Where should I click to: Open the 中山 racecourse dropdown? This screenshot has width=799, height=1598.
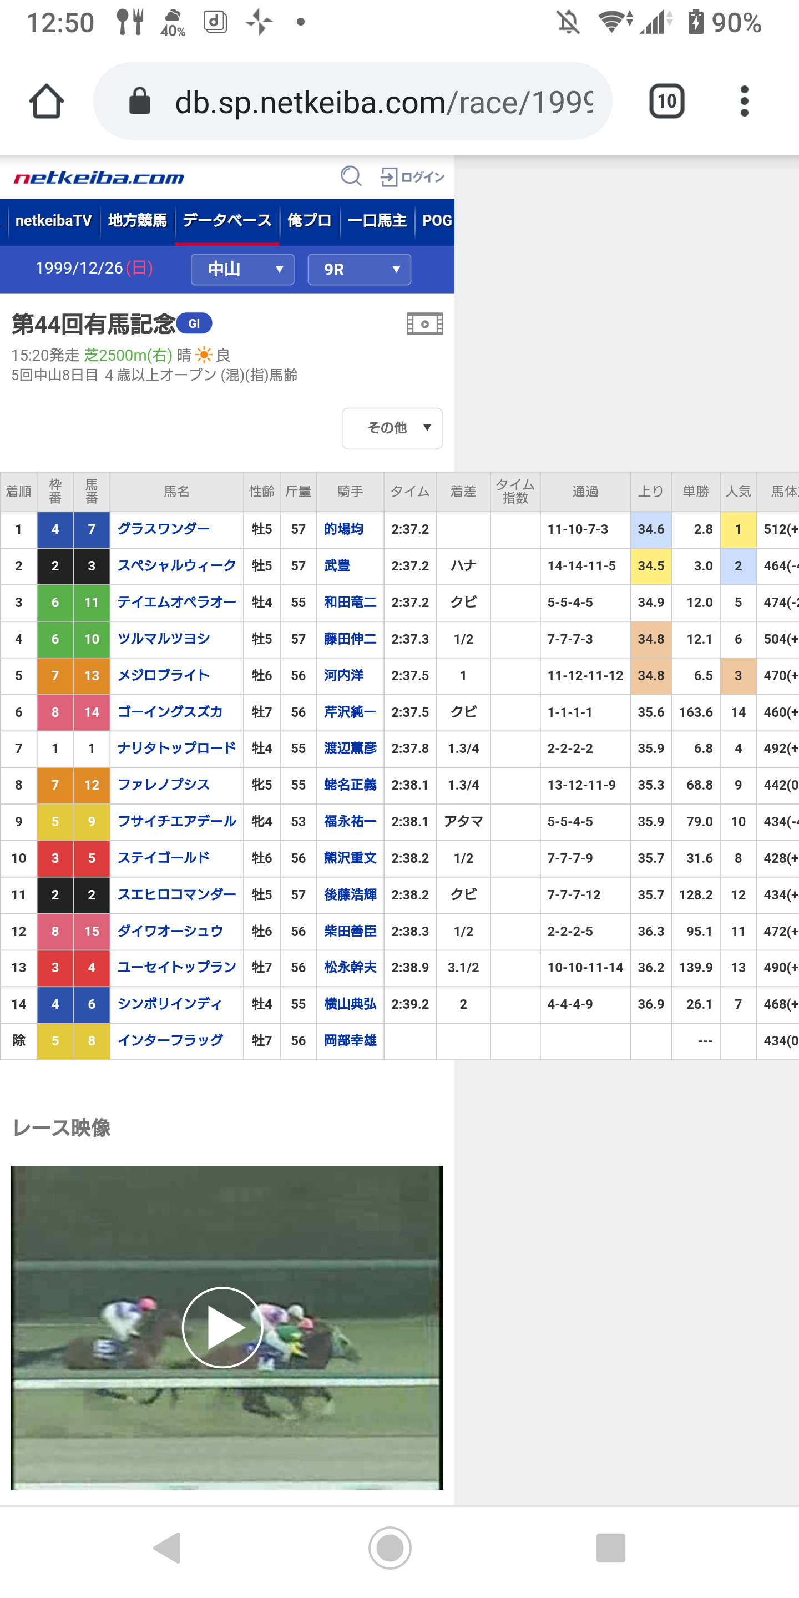[x=242, y=269]
